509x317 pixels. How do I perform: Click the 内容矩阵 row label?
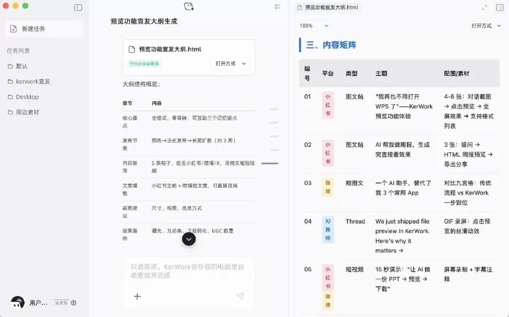click(x=130, y=167)
